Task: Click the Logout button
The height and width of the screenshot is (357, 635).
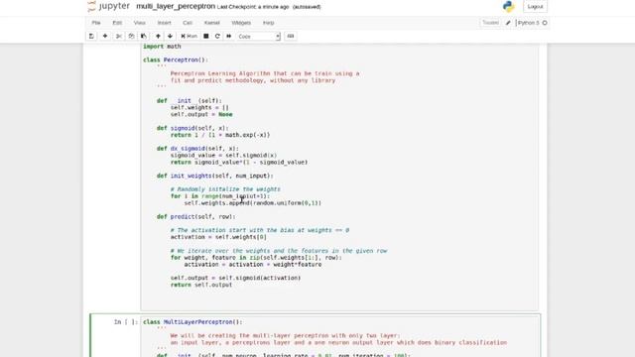Action: point(535,7)
